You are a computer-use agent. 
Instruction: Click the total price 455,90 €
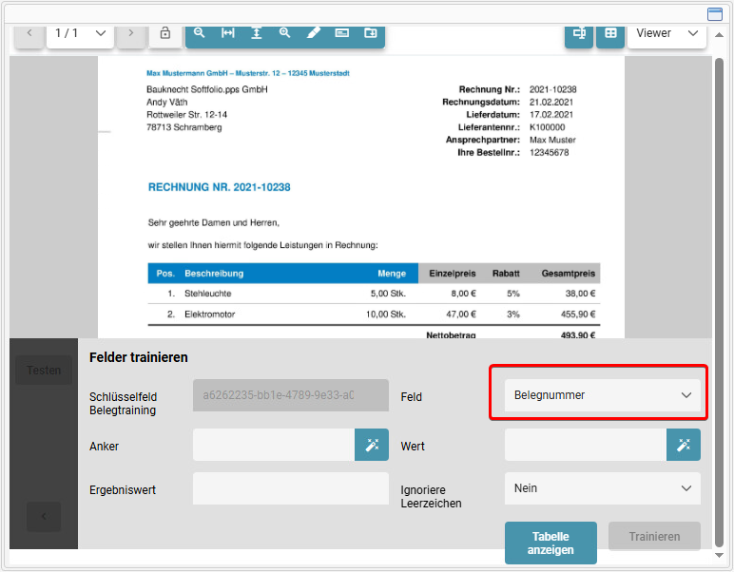[578, 315]
